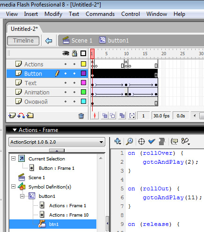The image size is (204, 232).
Task: Click the 30.0 fps frame rate field
Action: tap(161, 116)
